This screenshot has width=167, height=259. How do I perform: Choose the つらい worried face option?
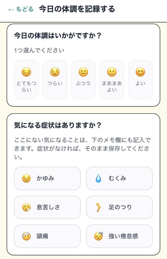pos(55,79)
